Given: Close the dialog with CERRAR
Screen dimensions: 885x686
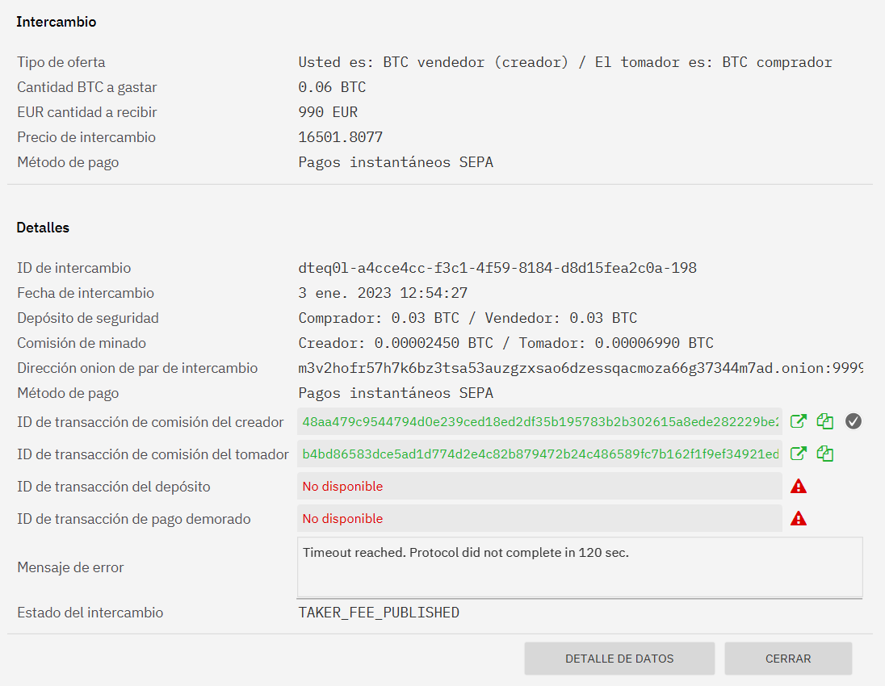Looking at the screenshot, I should point(787,658).
